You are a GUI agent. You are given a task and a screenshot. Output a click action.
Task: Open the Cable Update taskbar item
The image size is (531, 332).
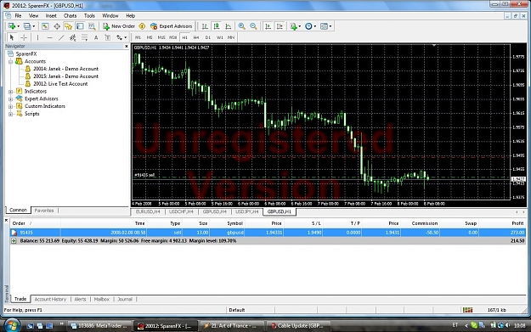297,325
